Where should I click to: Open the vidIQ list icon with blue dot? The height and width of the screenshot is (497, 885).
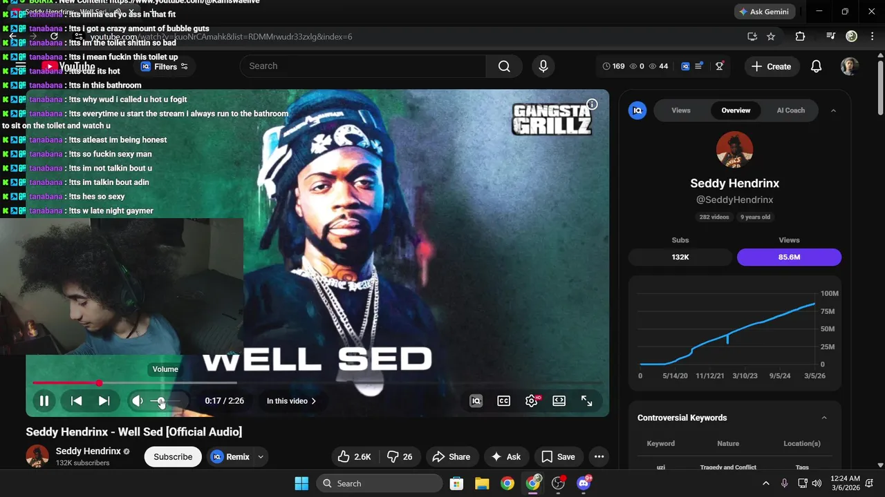[x=699, y=66]
